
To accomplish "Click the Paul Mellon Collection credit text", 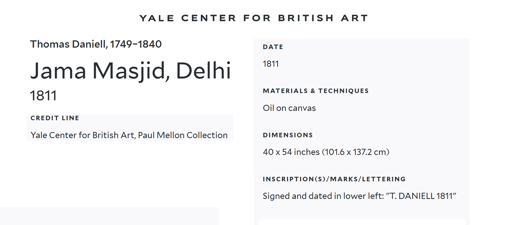I will pos(183,135).
